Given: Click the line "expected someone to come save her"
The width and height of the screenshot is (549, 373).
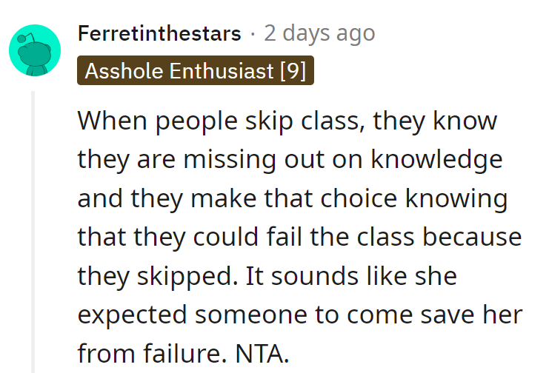Looking at the screenshot, I should pos(300,315).
